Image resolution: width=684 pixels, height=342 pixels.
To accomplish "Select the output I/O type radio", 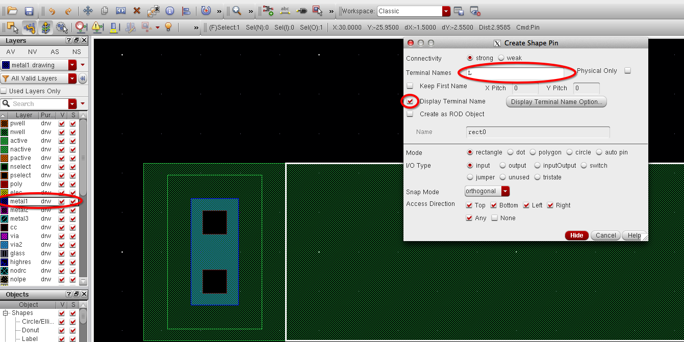I will point(503,166).
